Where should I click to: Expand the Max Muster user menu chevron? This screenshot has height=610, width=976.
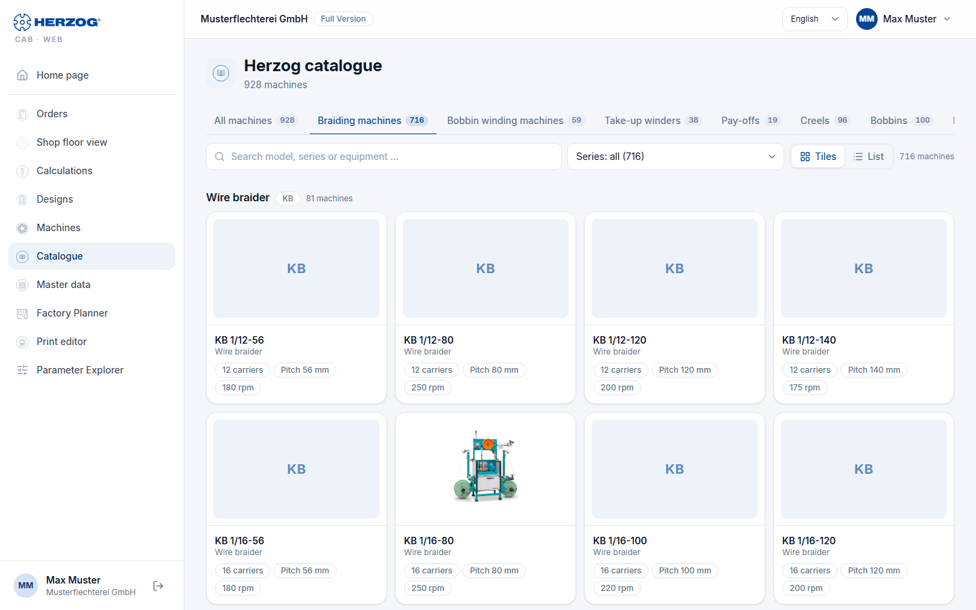point(947,19)
